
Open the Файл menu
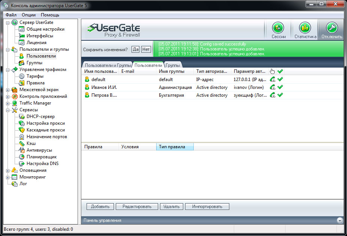(11, 15)
